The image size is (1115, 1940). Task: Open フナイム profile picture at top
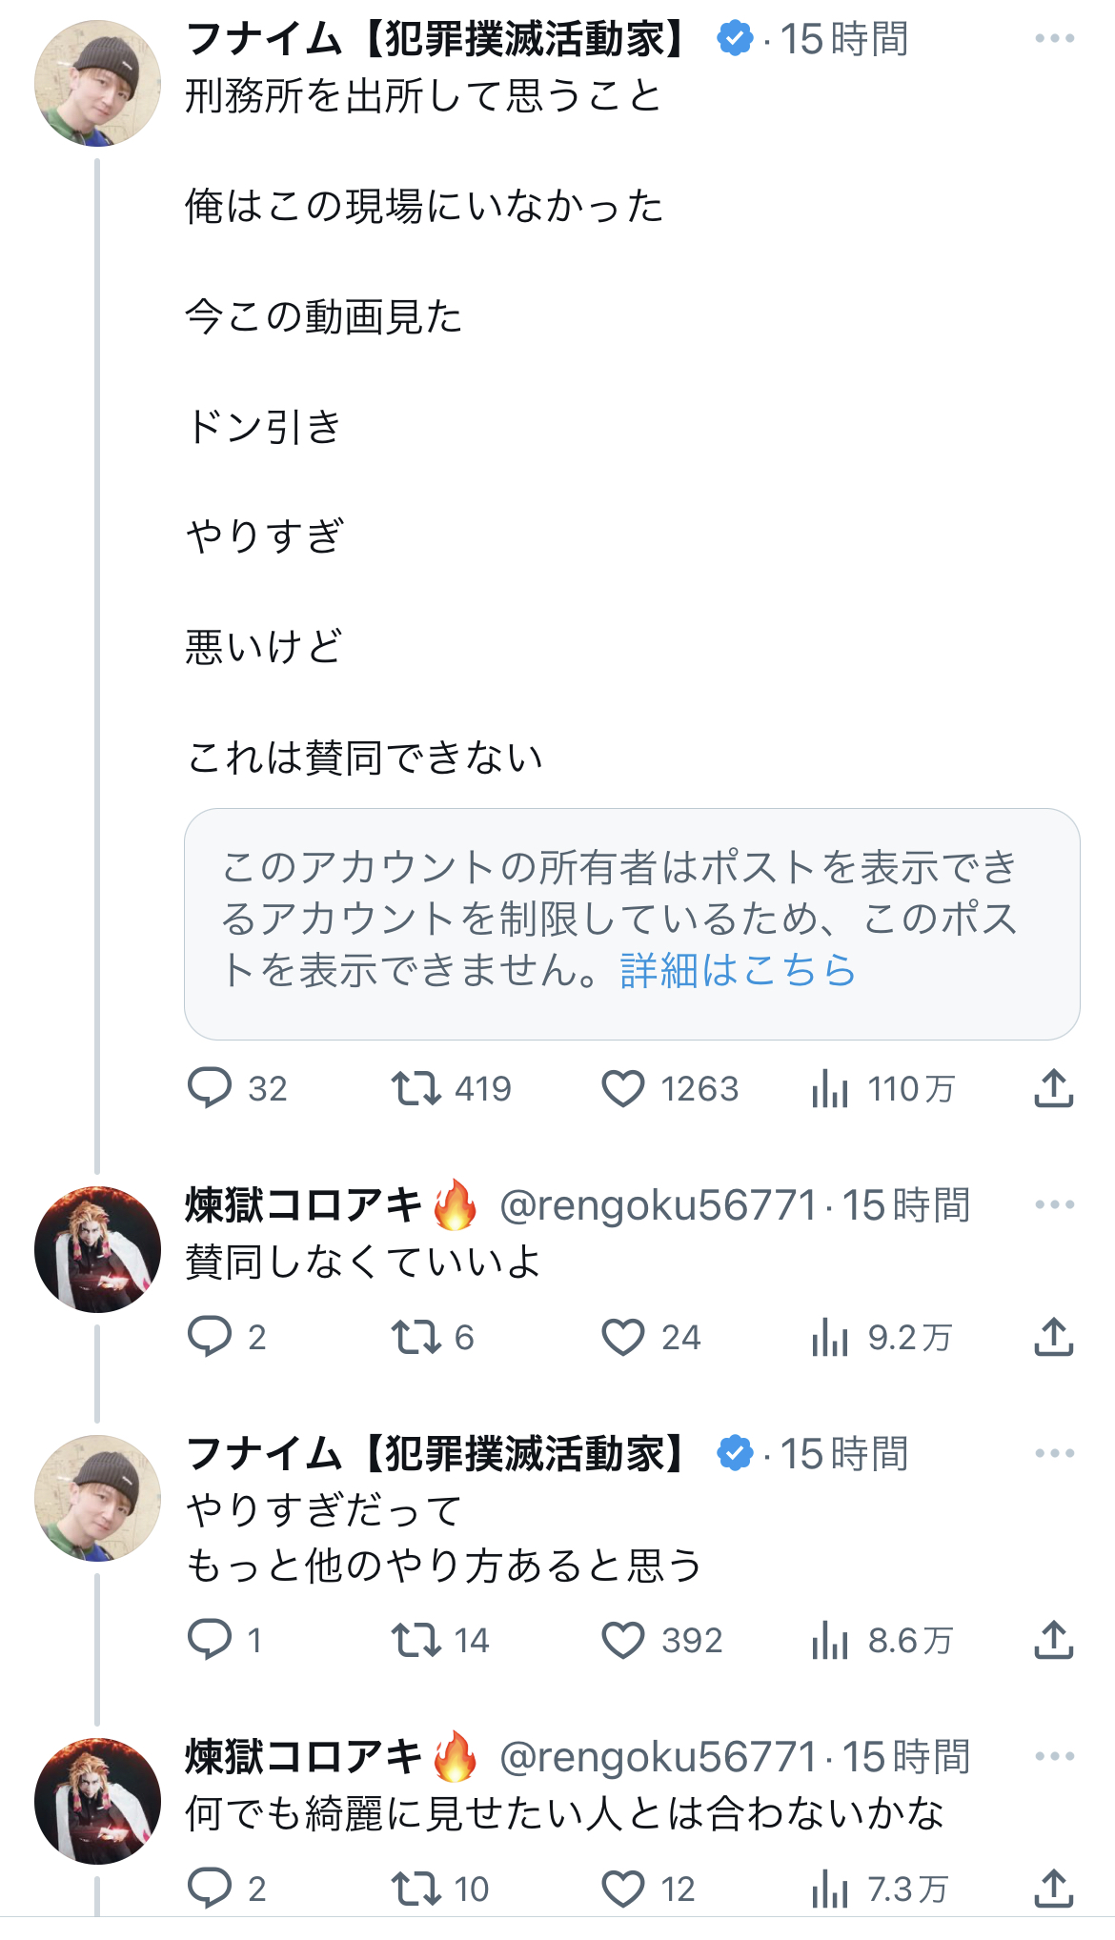pos(97,84)
